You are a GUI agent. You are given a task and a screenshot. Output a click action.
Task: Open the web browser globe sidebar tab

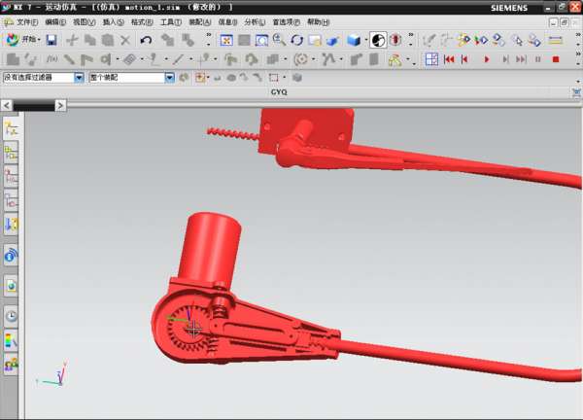[x=11, y=286]
